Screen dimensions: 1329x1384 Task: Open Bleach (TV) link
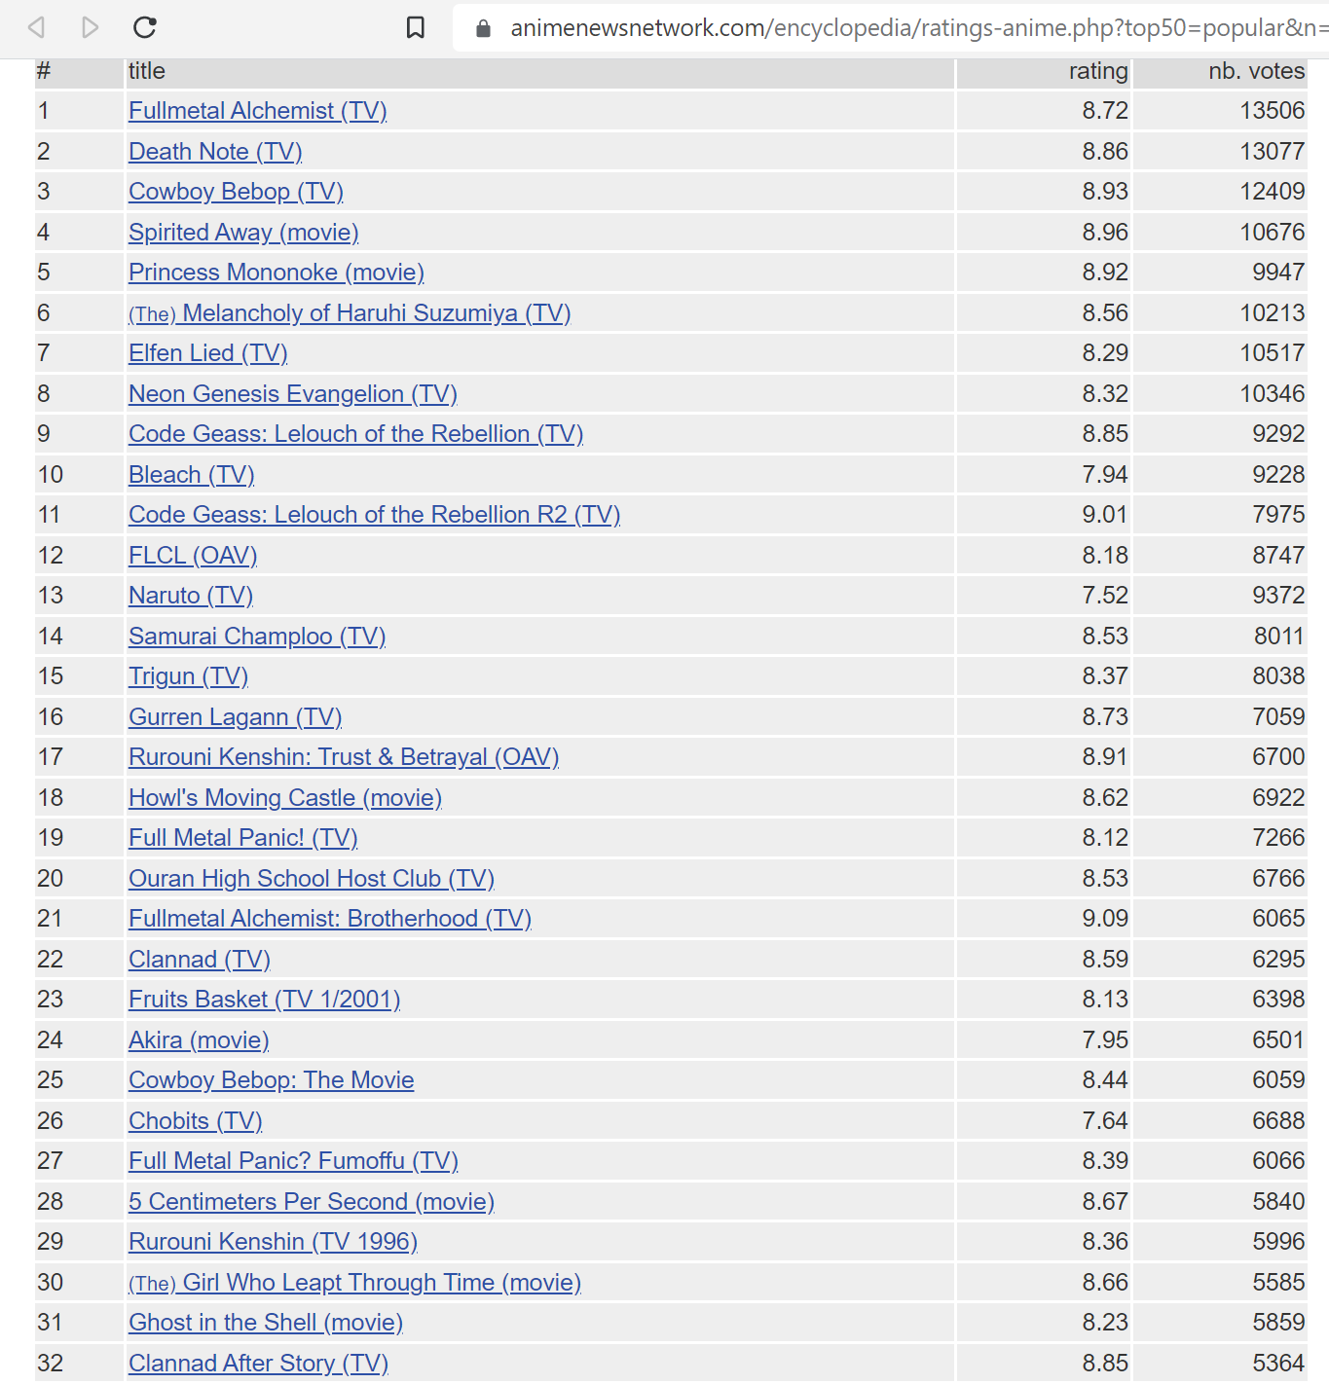192,475
